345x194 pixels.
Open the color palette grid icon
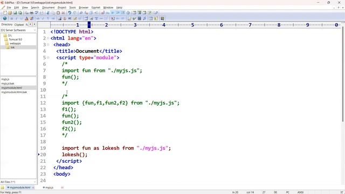click(x=32, y=18)
